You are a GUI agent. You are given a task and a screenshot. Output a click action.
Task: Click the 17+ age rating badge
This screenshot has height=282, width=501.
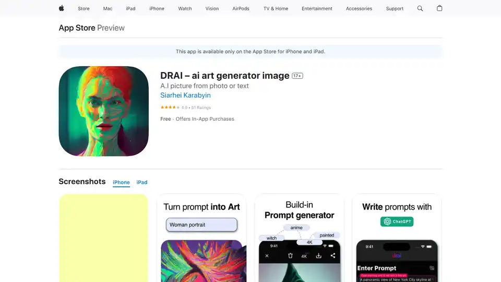[297, 76]
